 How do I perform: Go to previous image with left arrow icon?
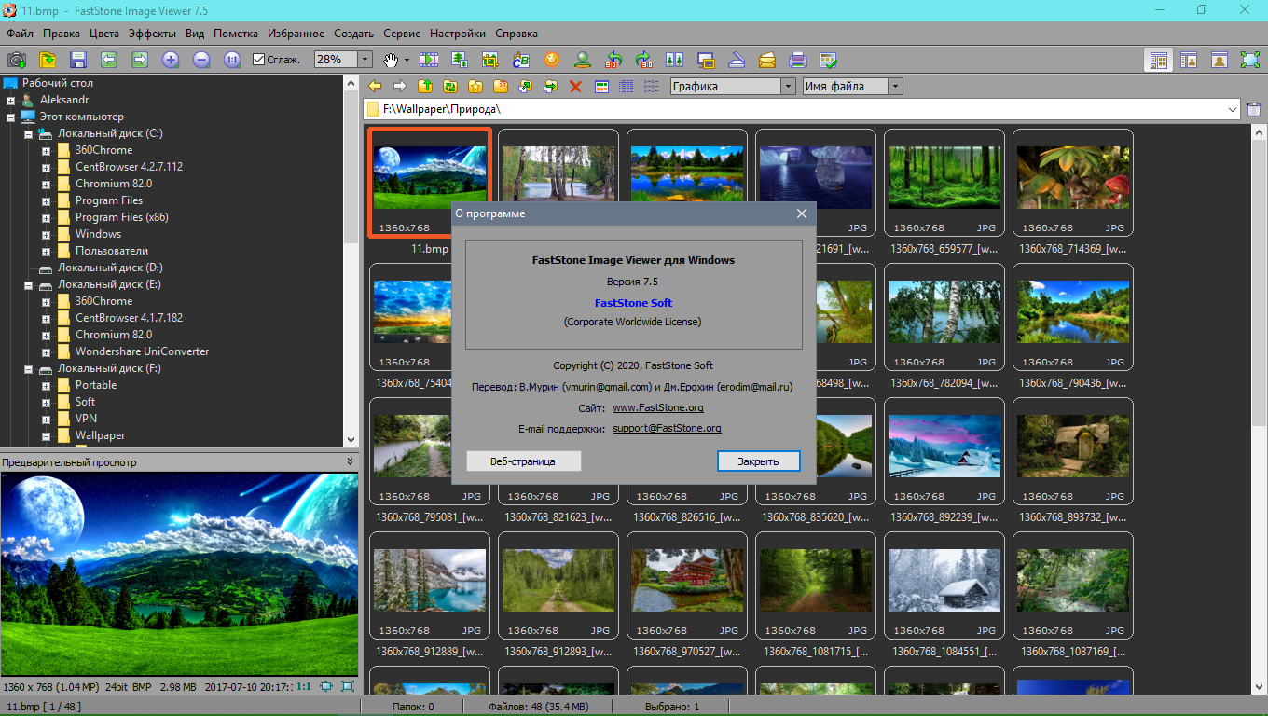(x=109, y=60)
